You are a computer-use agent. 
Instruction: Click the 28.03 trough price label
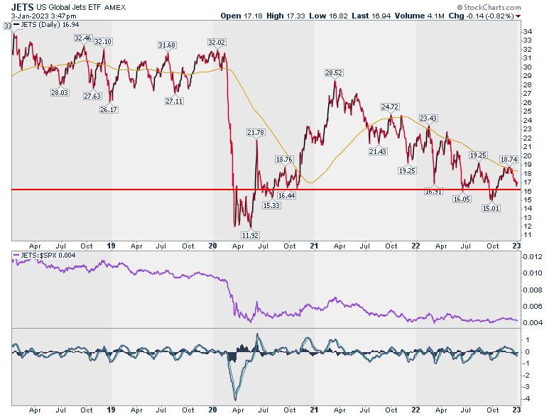(60, 92)
